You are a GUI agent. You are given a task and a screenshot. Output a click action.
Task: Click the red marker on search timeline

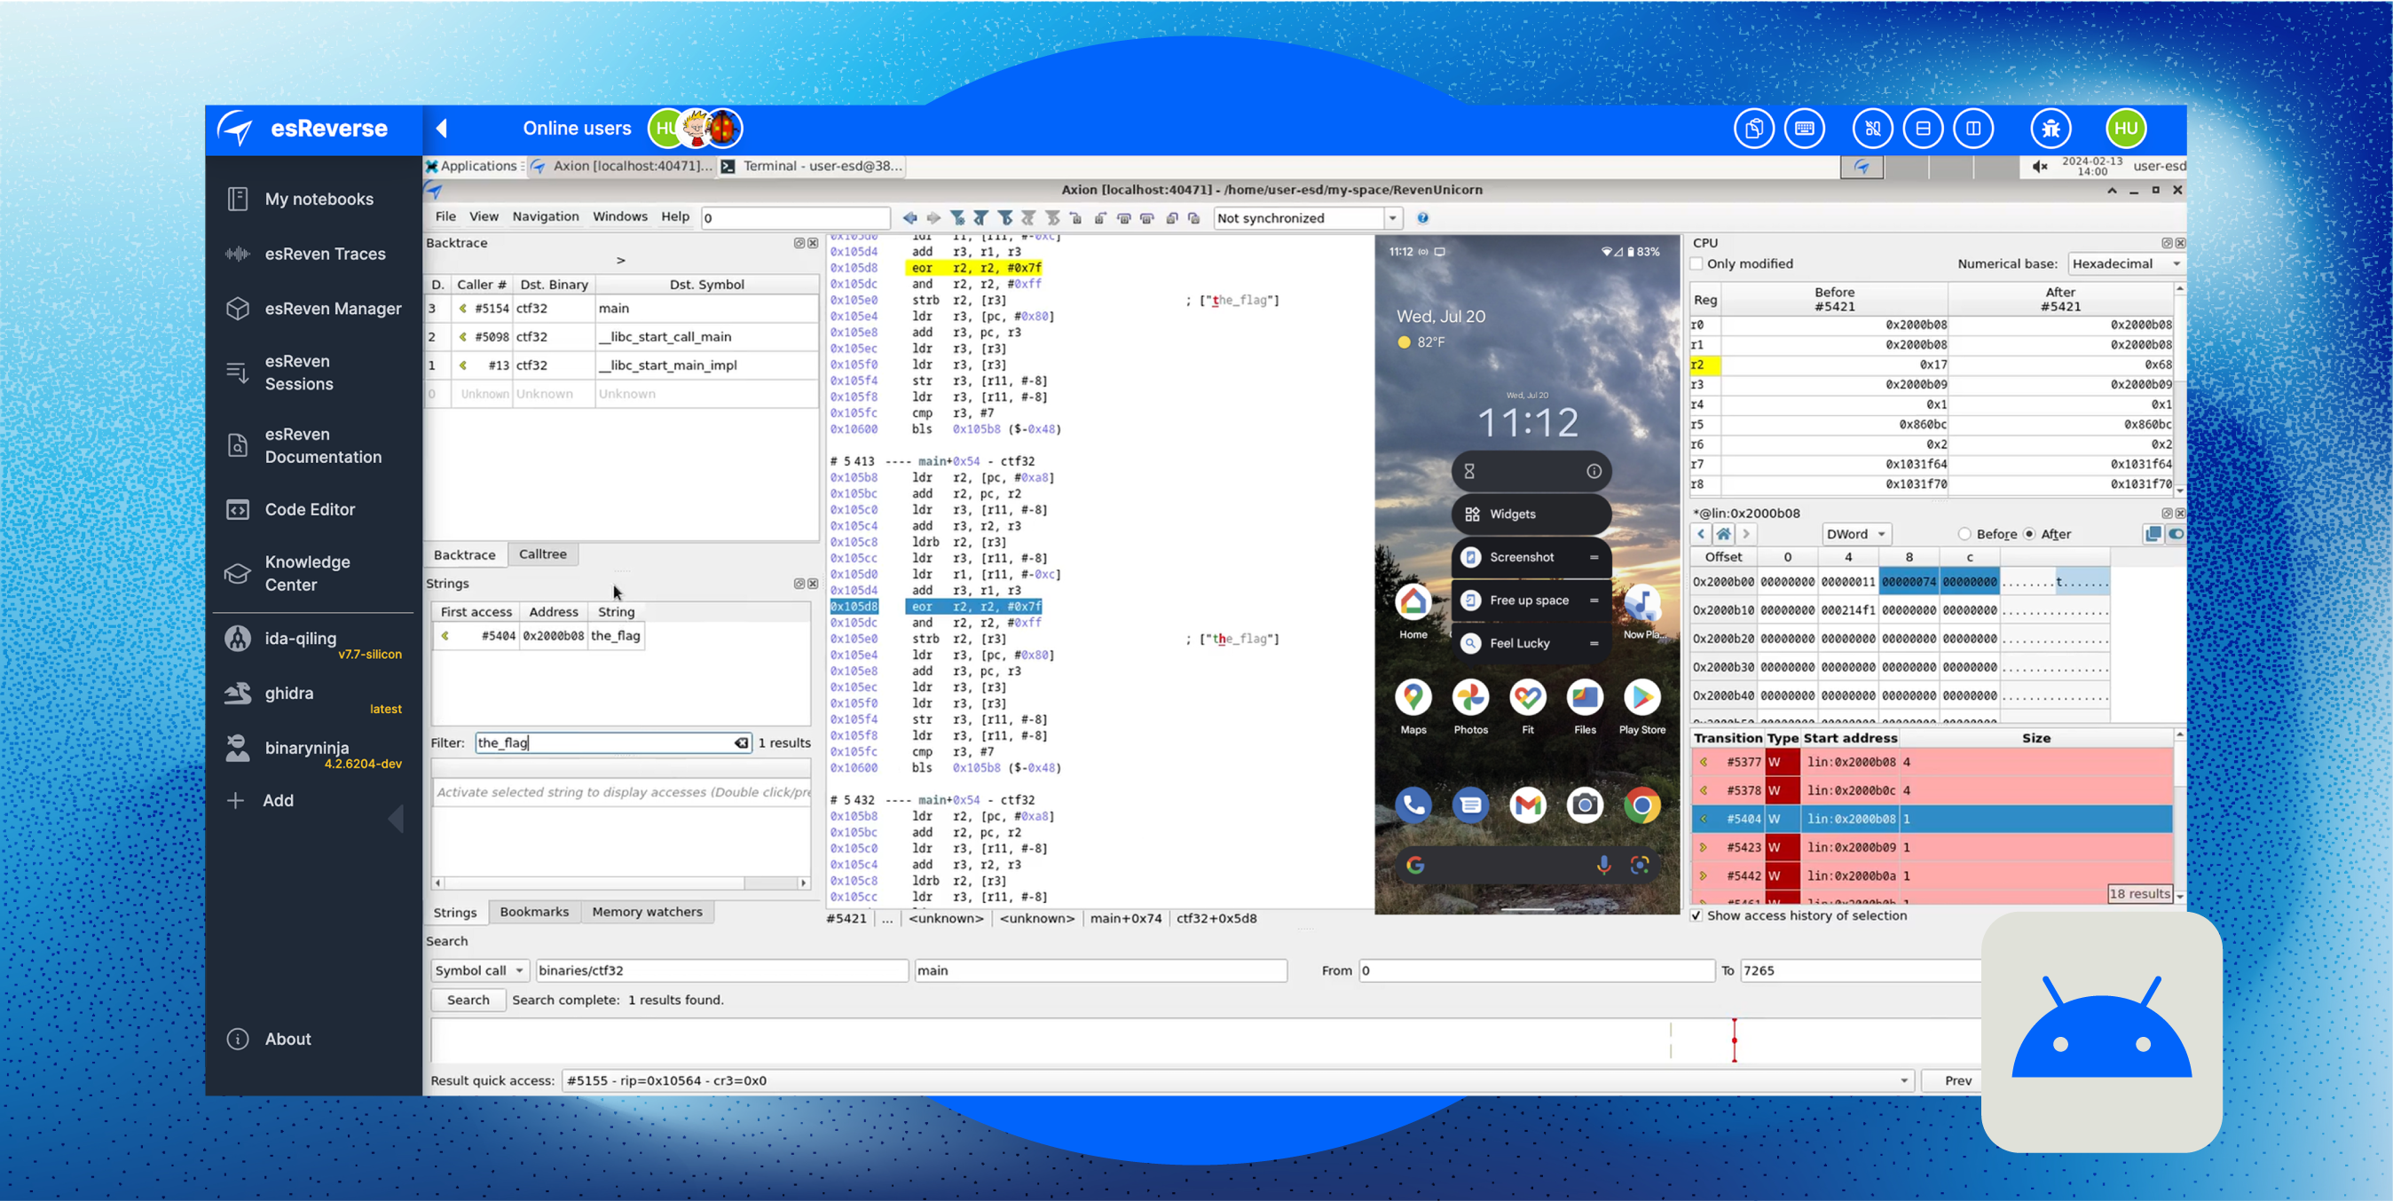point(1734,1040)
